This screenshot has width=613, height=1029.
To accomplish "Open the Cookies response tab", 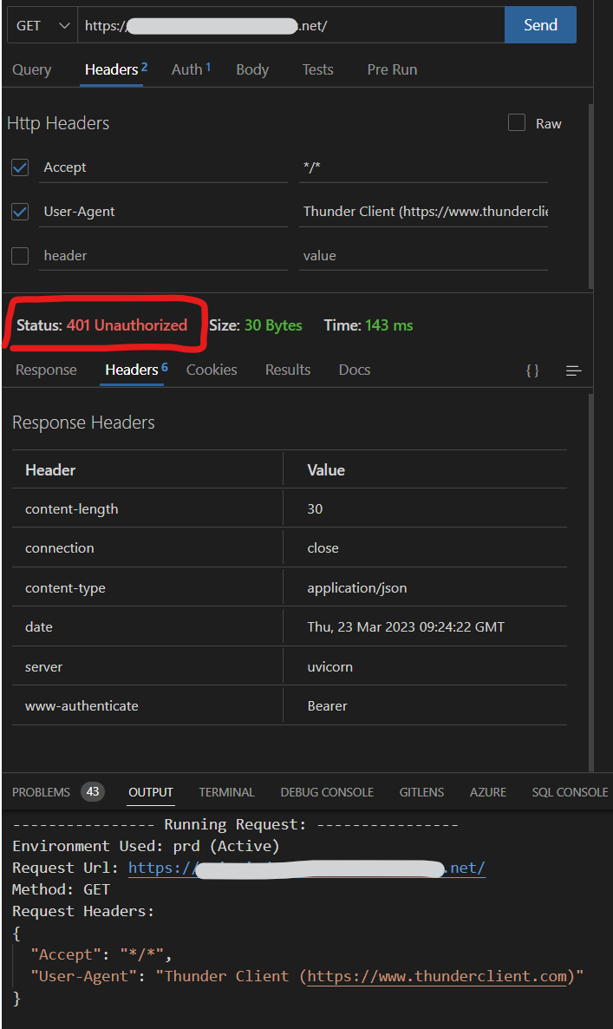I will point(212,370).
